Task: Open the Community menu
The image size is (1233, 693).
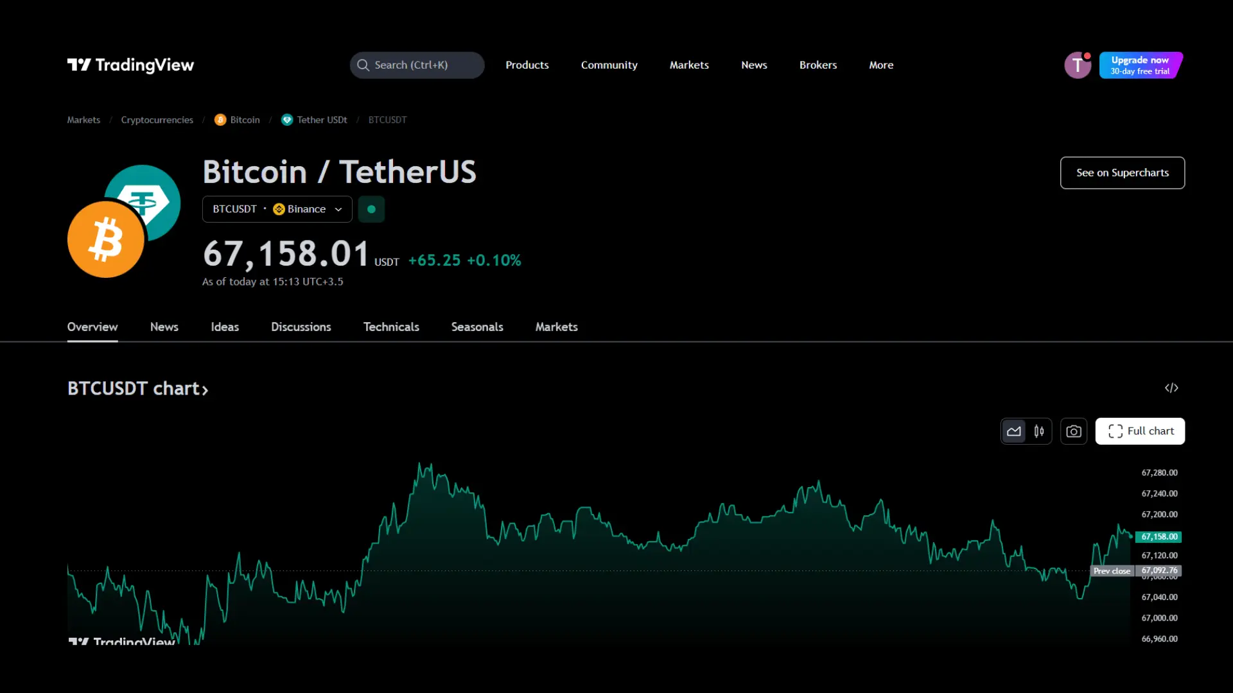Action: pyautogui.click(x=609, y=65)
